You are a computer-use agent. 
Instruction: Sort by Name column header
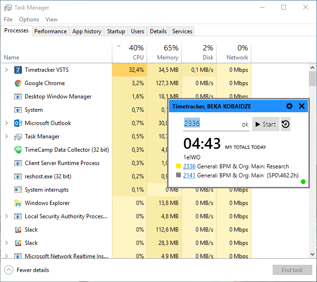(x=11, y=58)
